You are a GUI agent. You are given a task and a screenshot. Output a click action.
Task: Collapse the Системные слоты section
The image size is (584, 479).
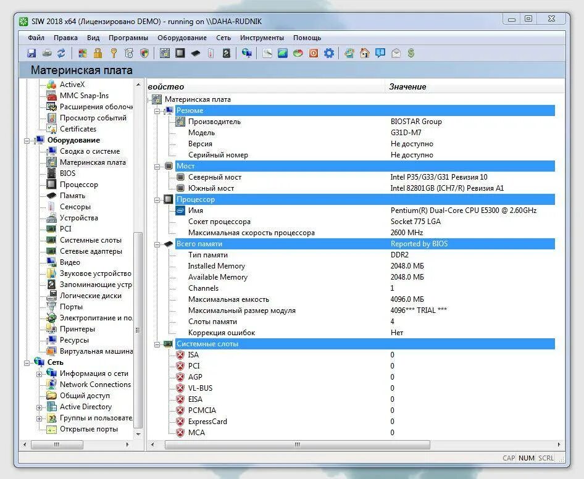(157, 344)
